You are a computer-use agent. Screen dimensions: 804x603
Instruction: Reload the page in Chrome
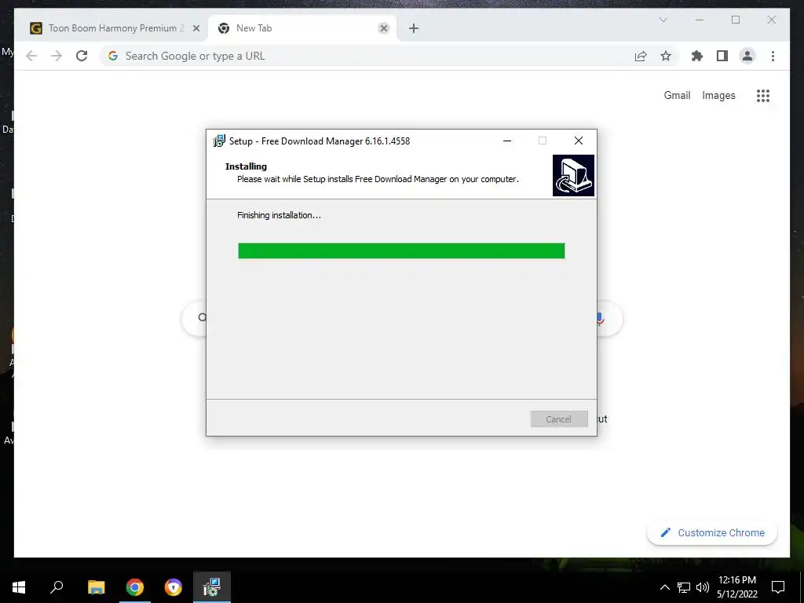[82, 56]
